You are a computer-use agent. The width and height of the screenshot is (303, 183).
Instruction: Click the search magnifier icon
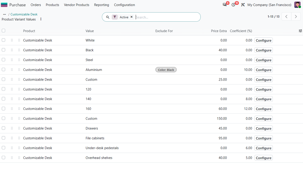pyautogui.click(x=108, y=17)
